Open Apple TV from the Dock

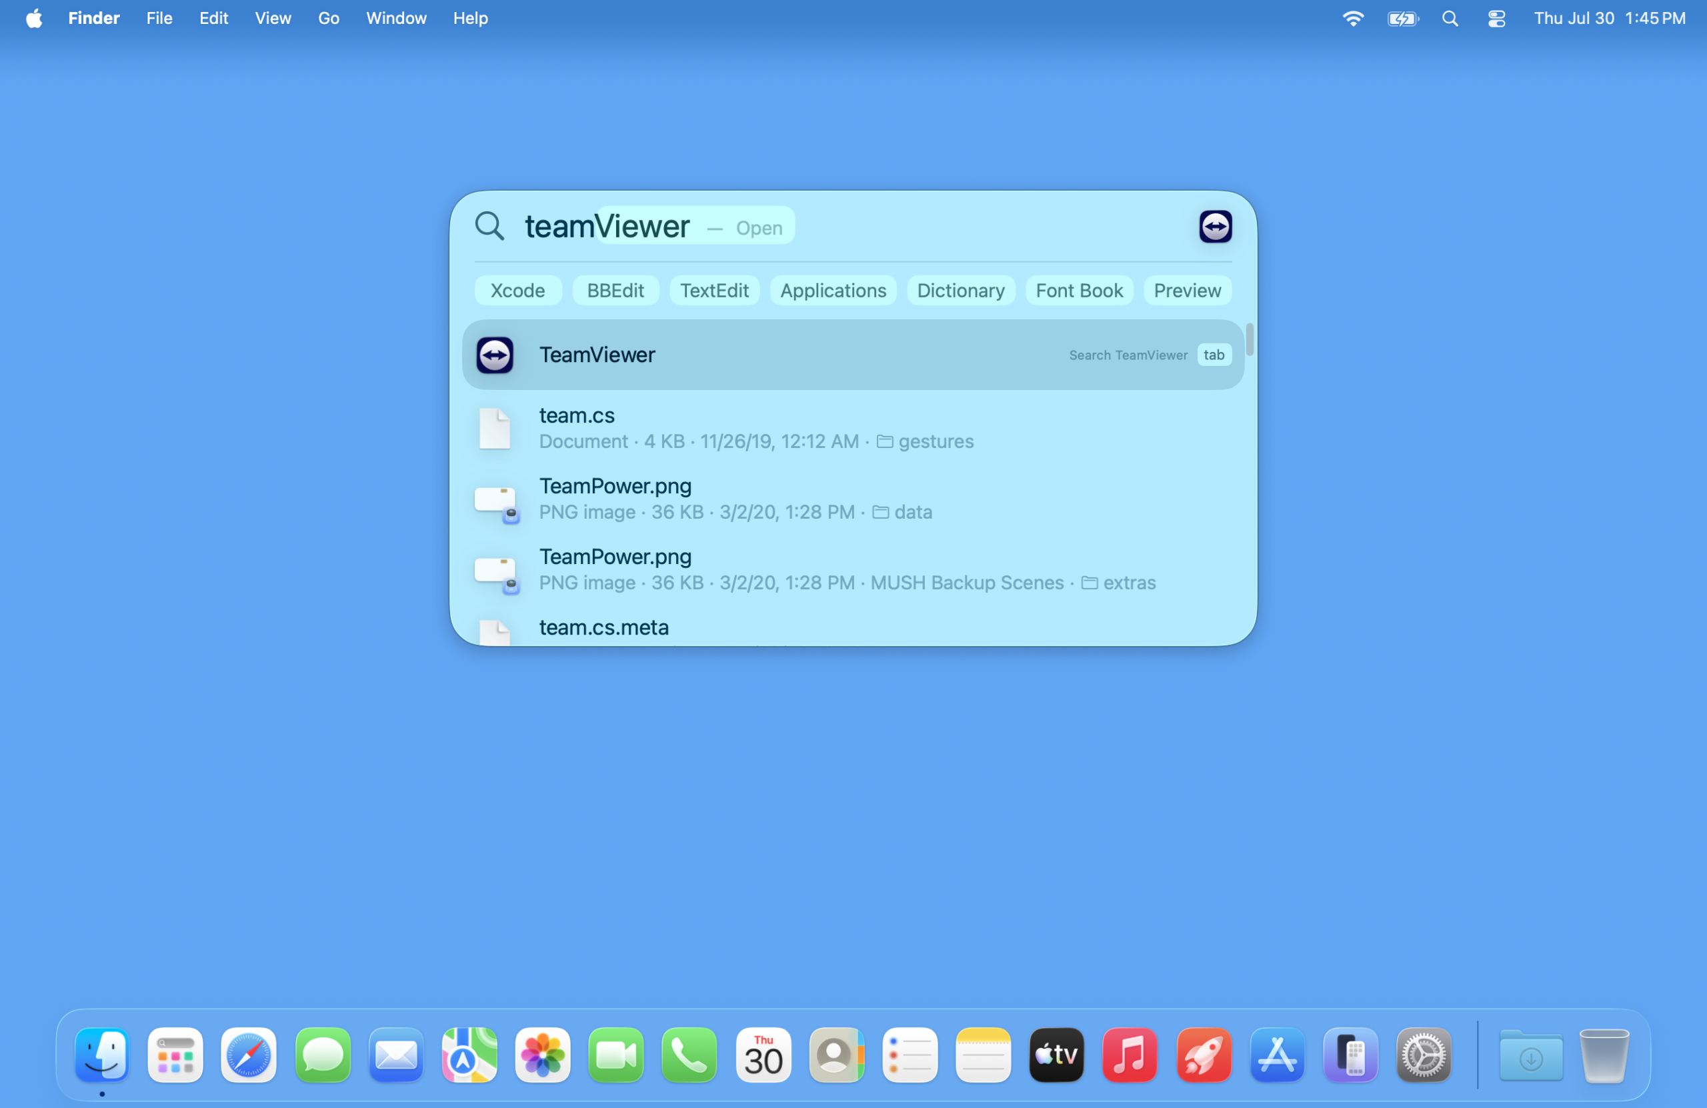coord(1056,1055)
